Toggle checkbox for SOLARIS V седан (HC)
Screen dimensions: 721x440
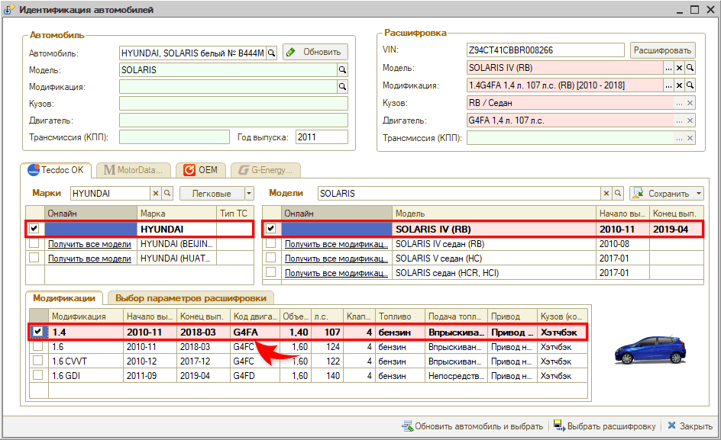click(x=271, y=259)
